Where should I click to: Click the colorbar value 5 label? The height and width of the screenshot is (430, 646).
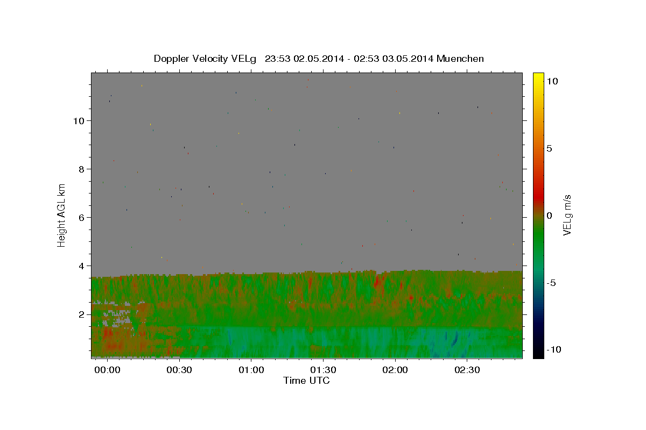[x=549, y=148]
